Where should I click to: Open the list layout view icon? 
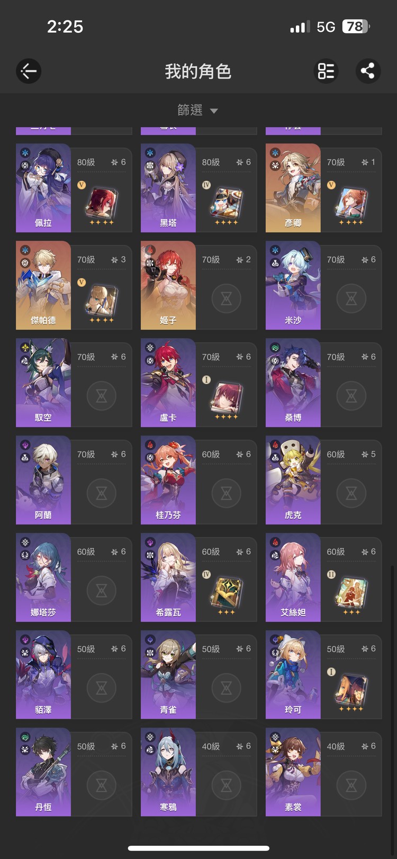pyautogui.click(x=326, y=71)
